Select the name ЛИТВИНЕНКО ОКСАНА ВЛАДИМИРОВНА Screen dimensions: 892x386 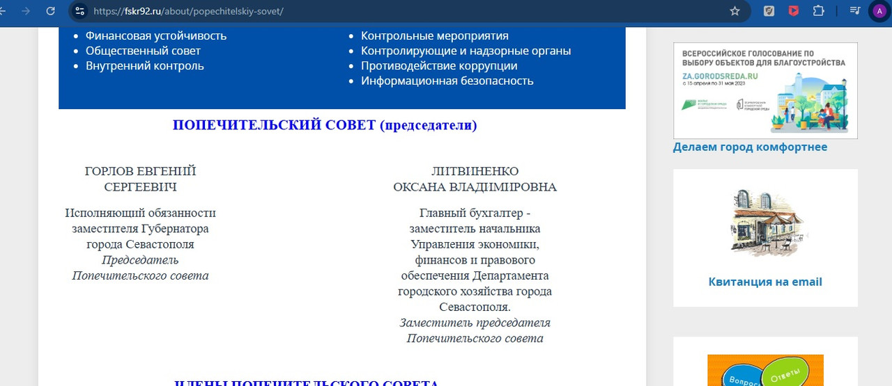coord(475,179)
